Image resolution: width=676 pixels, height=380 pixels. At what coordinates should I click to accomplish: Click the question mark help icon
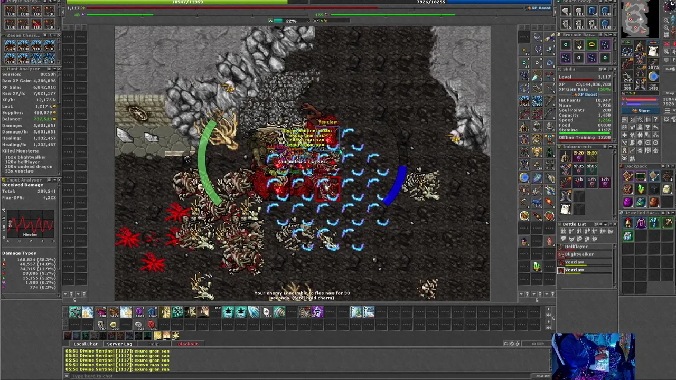[655, 120]
